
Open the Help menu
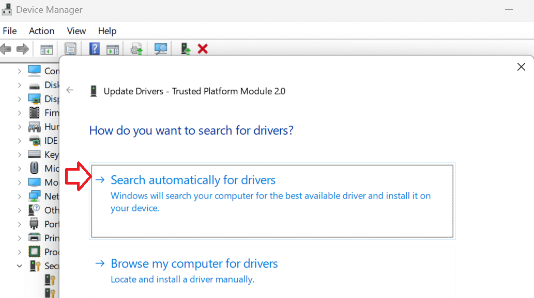[108, 31]
